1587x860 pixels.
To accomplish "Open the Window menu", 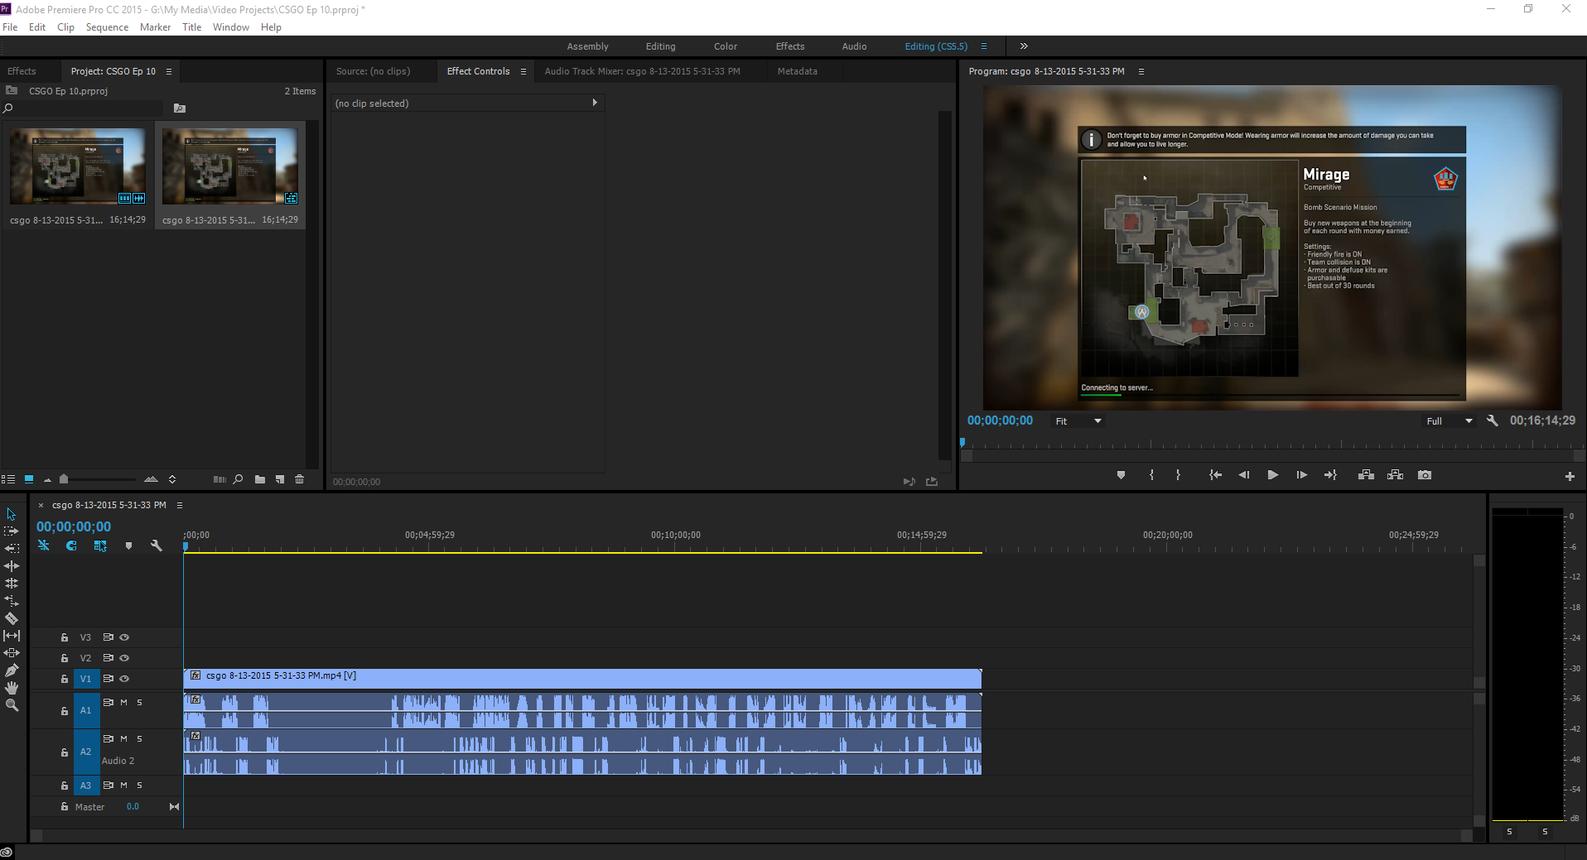I will point(230,27).
